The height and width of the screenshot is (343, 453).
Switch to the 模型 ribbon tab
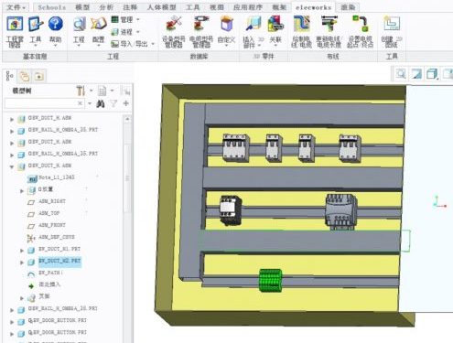click(x=82, y=7)
